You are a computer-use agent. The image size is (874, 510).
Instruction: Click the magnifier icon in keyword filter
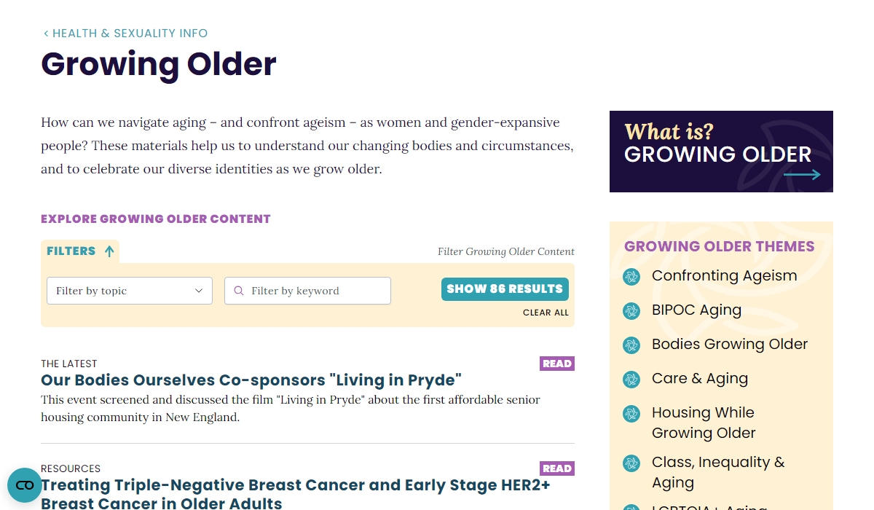click(239, 291)
